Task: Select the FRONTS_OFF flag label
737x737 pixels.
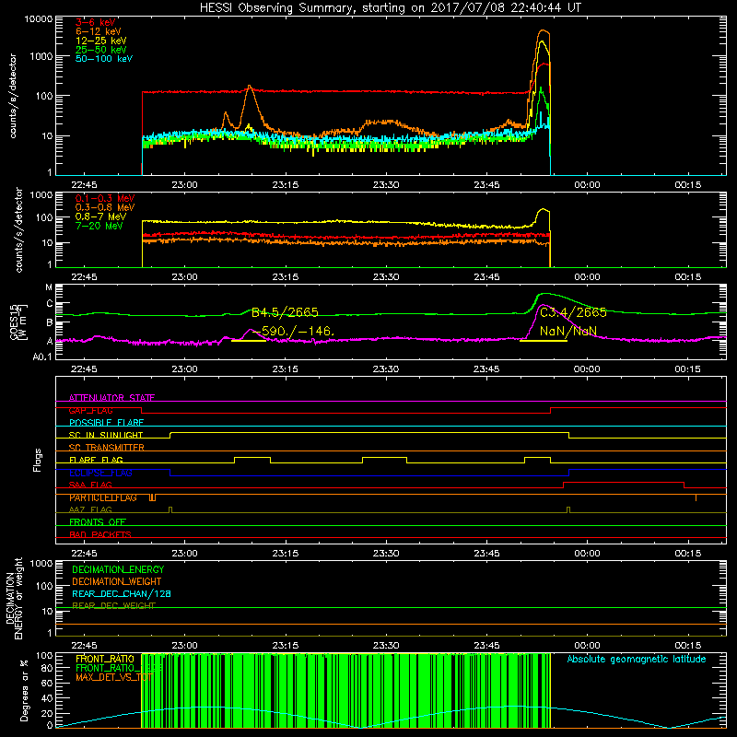Action: tap(98, 522)
